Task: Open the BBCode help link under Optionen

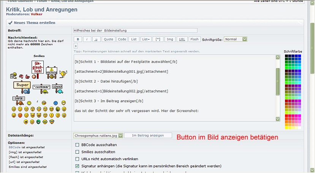Action: pos(15,147)
